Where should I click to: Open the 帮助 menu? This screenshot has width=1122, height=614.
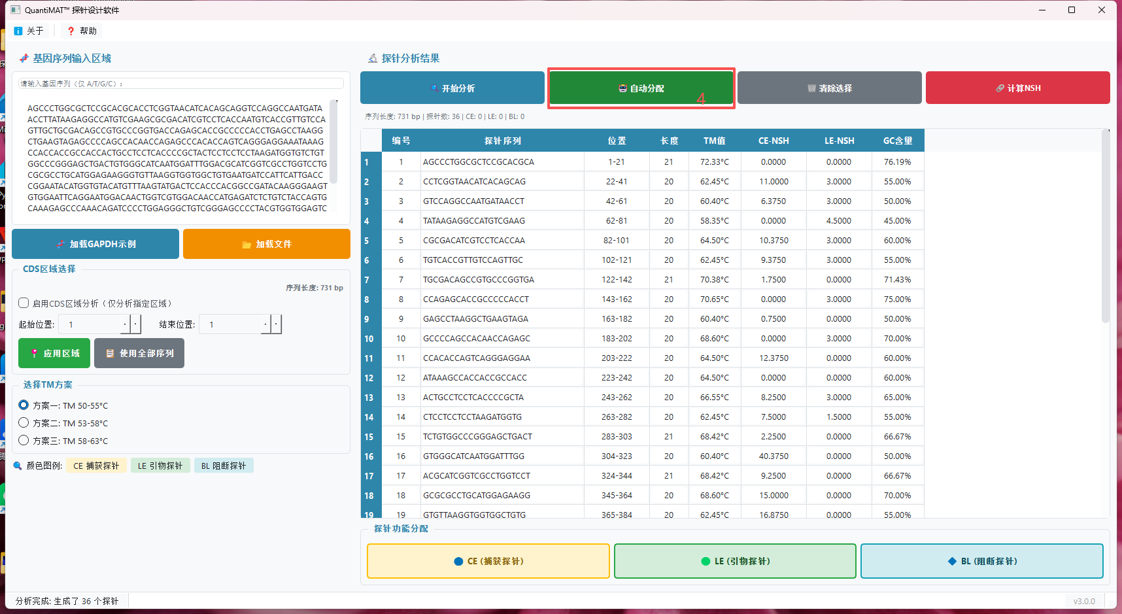coord(80,30)
